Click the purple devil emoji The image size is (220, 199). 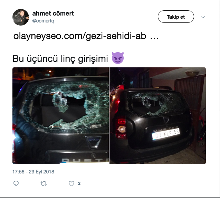pyautogui.click(x=118, y=58)
